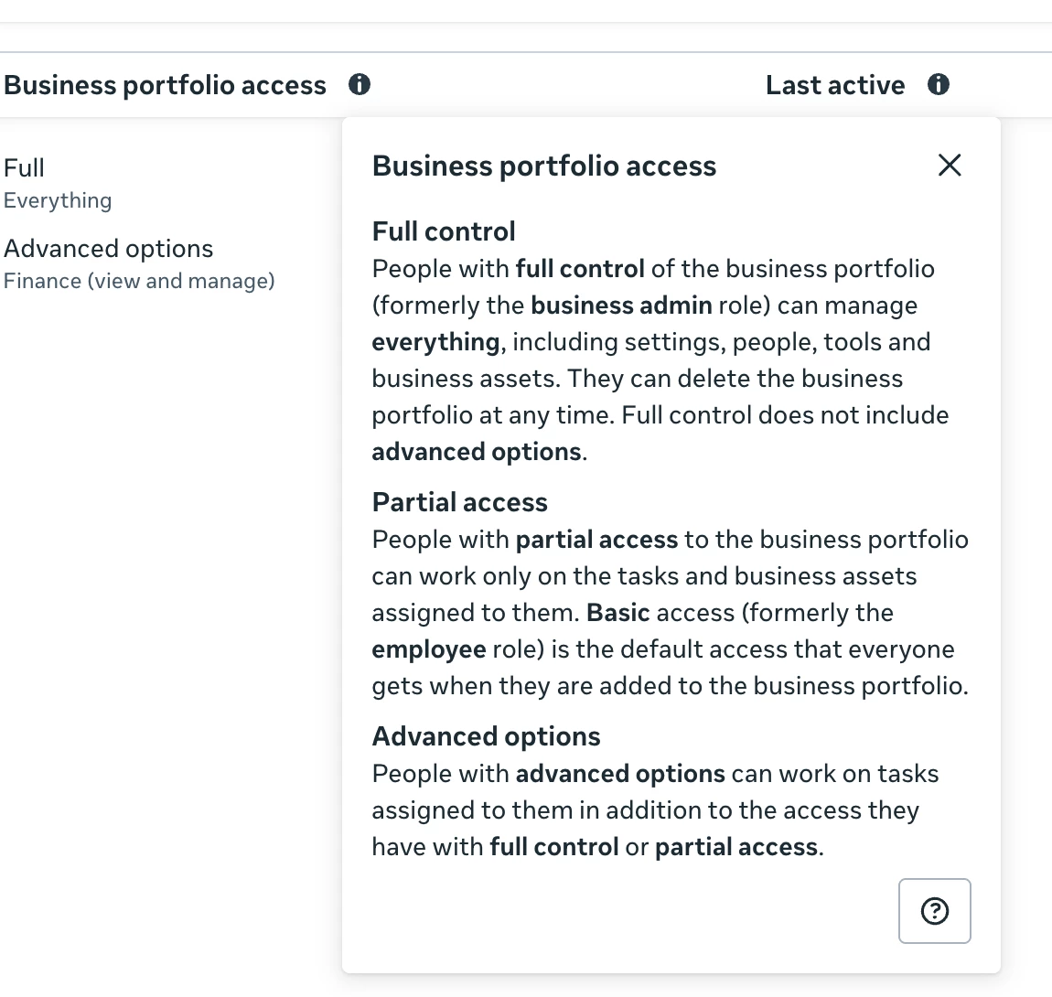The image size is (1052, 997).
Task: Open help via the question mark button
Action: point(934,911)
